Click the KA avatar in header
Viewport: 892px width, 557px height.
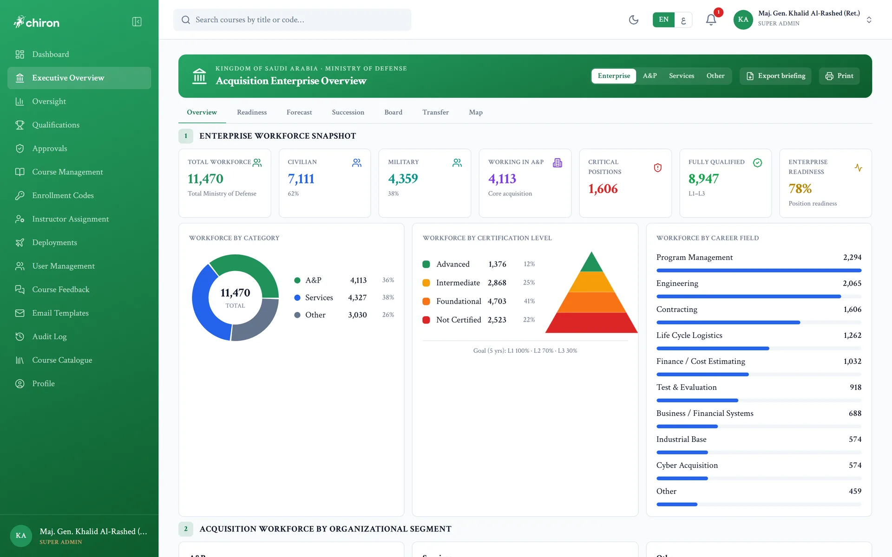(743, 19)
